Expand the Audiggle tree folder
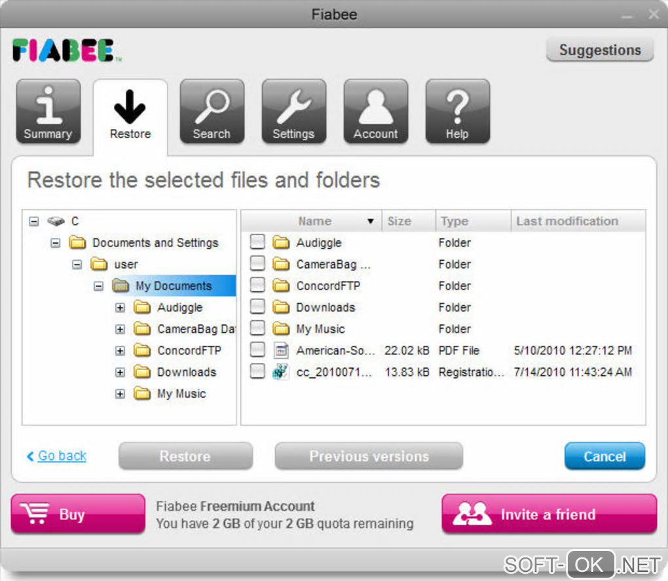Image resolution: width=668 pixels, height=581 pixels. [120, 308]
